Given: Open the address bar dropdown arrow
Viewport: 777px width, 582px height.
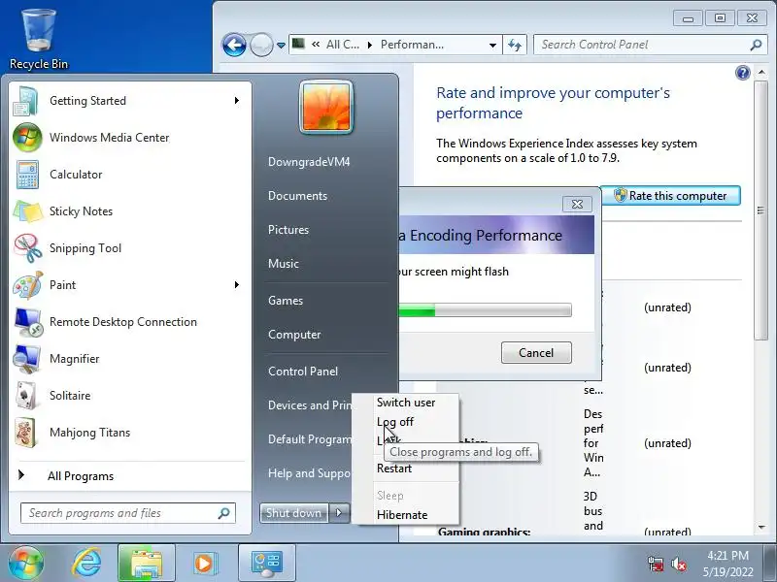Looking at the screenshot, I should pyautogui.click(x=492, y=45).
